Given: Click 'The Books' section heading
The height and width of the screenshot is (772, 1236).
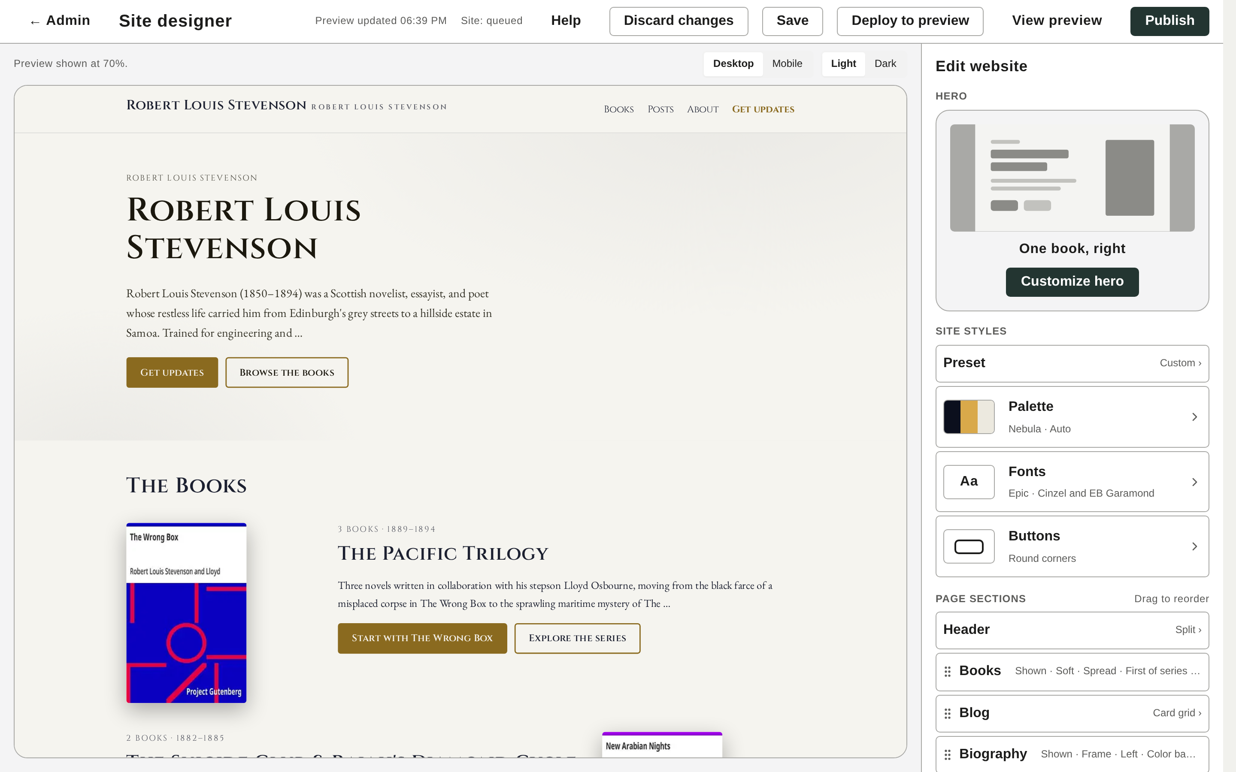Looking at the screenshot, I should click(186, 486).
